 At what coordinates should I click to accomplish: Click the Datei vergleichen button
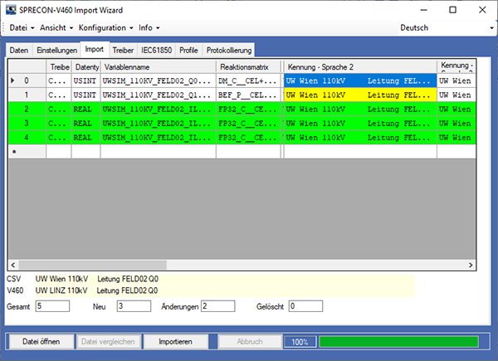click(108, 342)
